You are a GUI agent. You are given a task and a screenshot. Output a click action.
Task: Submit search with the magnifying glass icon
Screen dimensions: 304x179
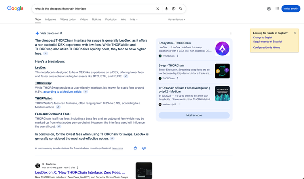click(x=180, y=9)
